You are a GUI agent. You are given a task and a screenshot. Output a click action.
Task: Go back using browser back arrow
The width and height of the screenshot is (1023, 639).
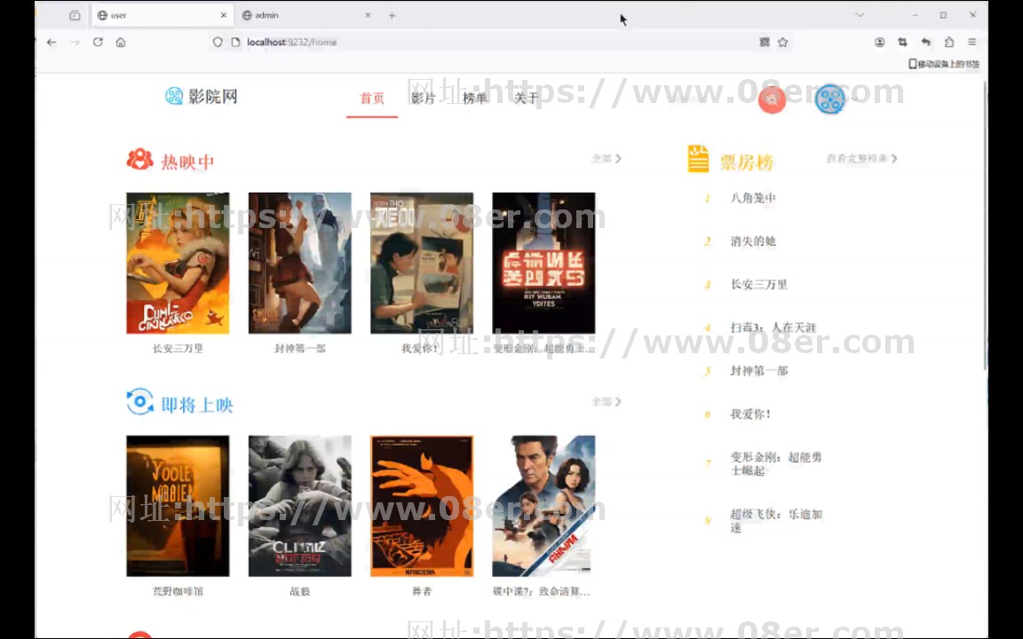[52, 43]
